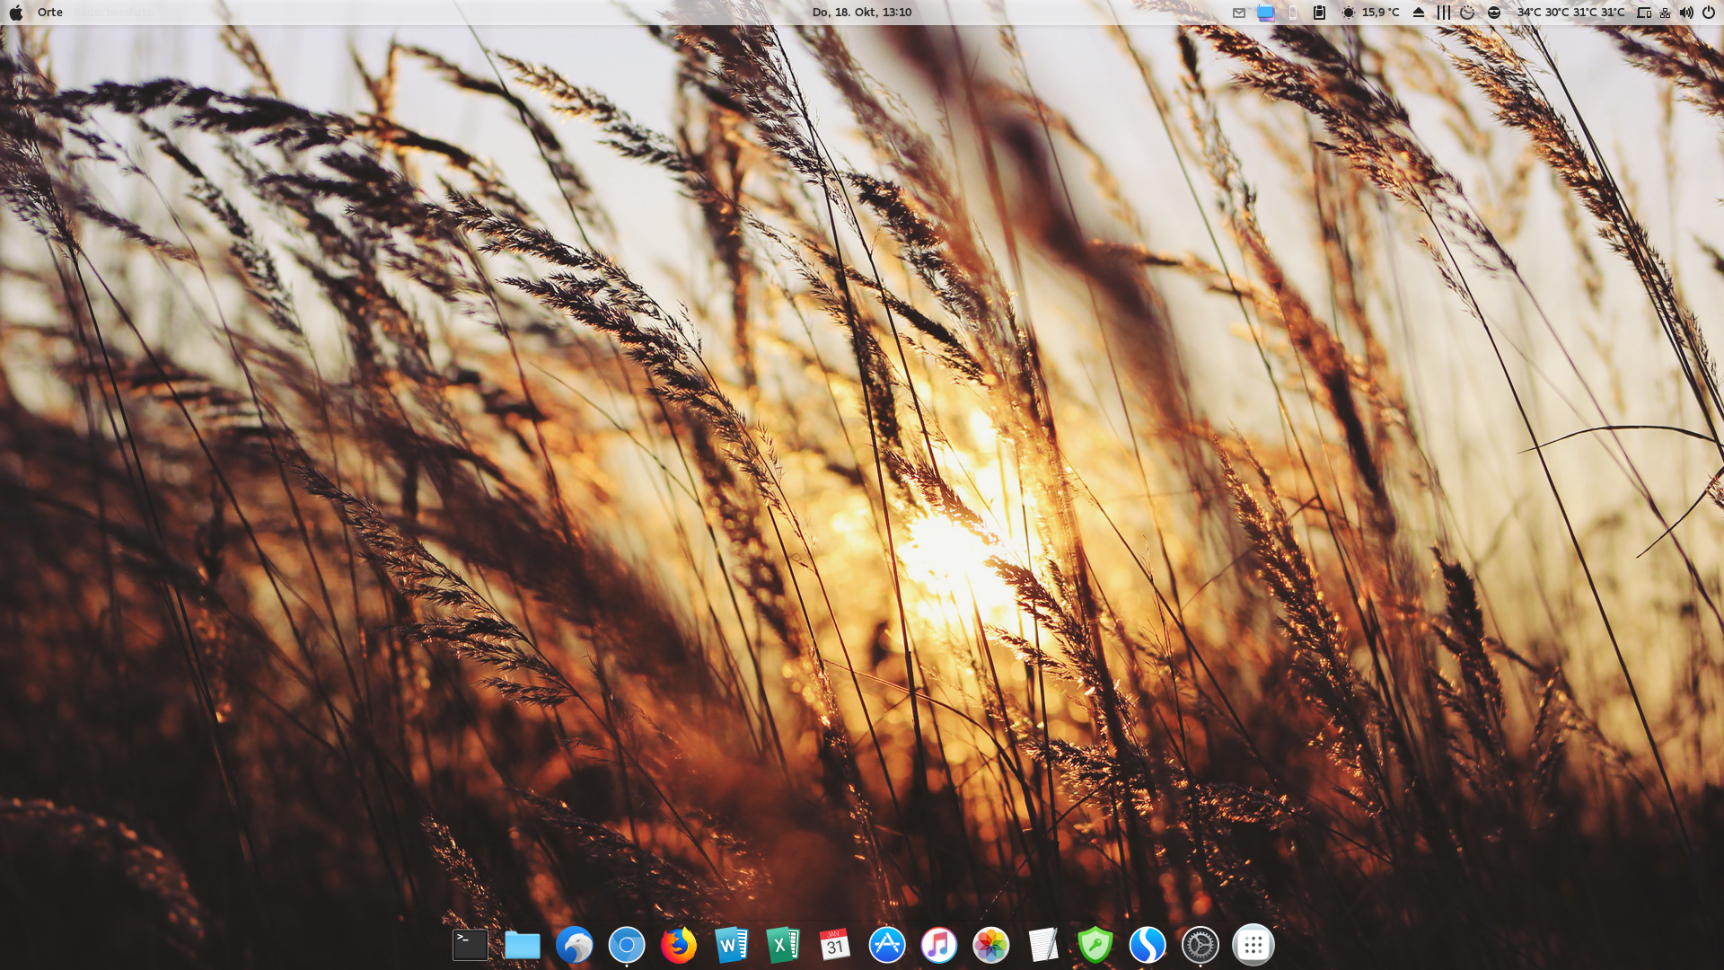
Task: Open the power system menu
Action: pos(1708,12)
